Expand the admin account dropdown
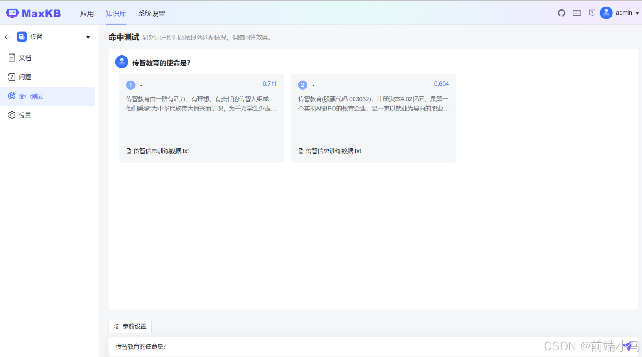This screenshot has height=357, width=642. point(637,13)
